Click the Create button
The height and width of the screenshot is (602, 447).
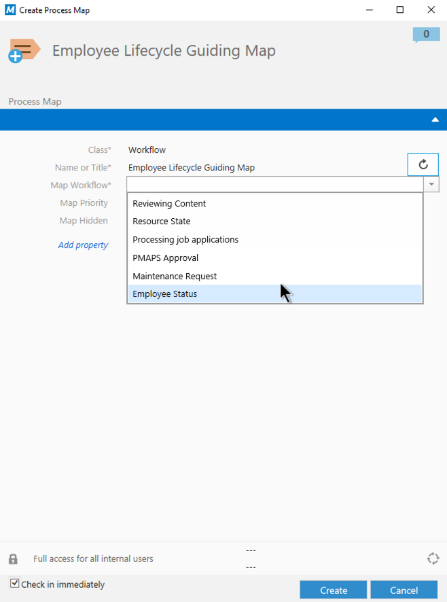334,590
